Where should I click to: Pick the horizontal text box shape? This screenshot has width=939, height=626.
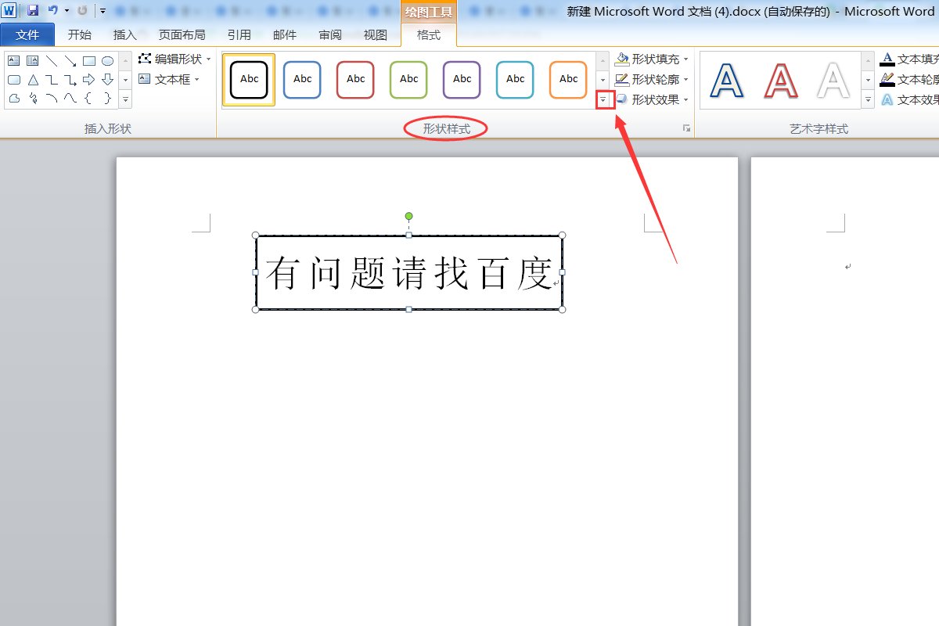tap(14, 60)
